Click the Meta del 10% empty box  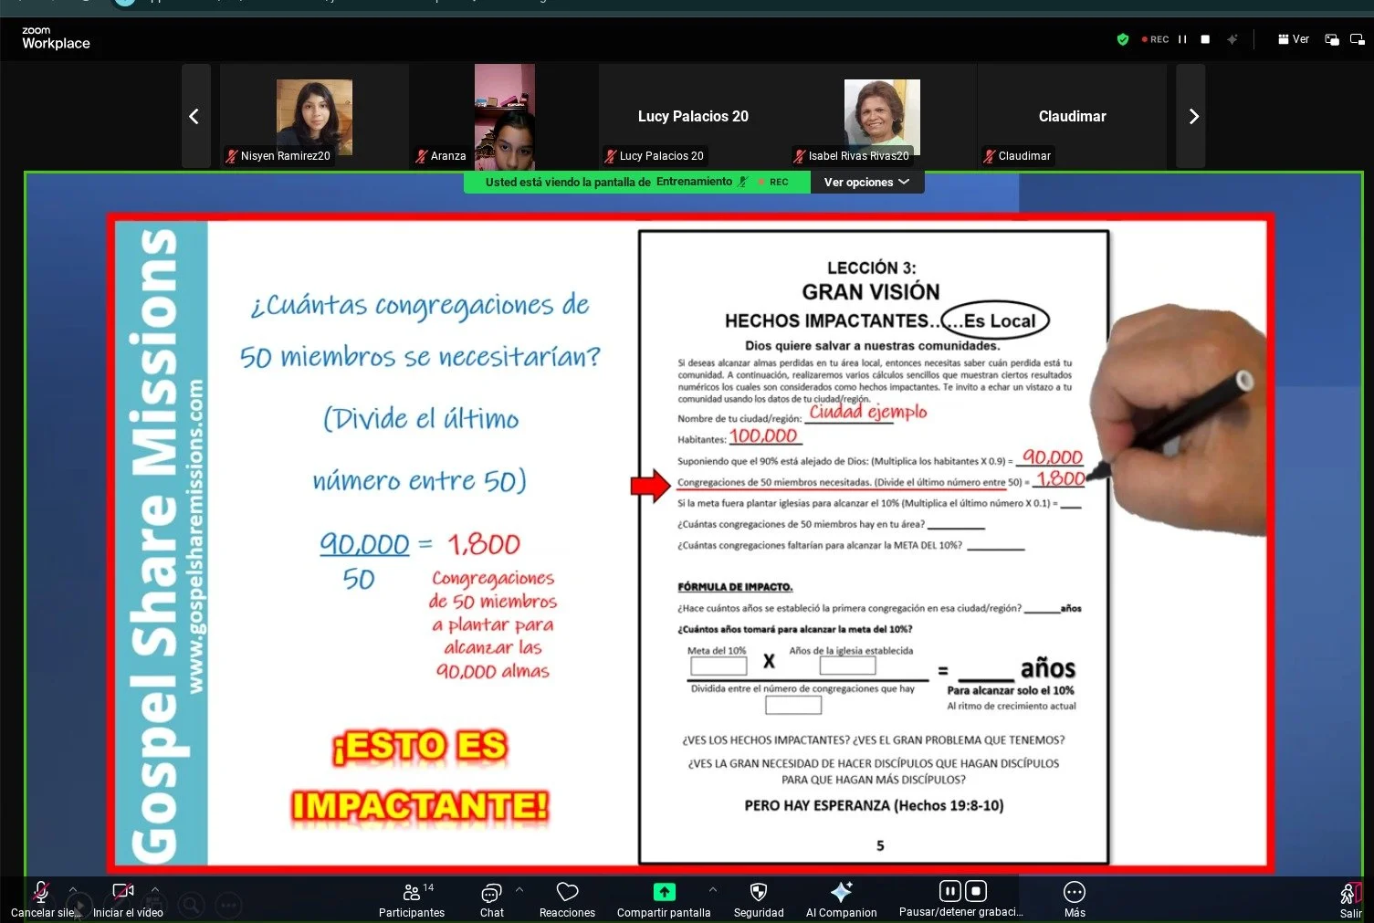coord(718,666)
